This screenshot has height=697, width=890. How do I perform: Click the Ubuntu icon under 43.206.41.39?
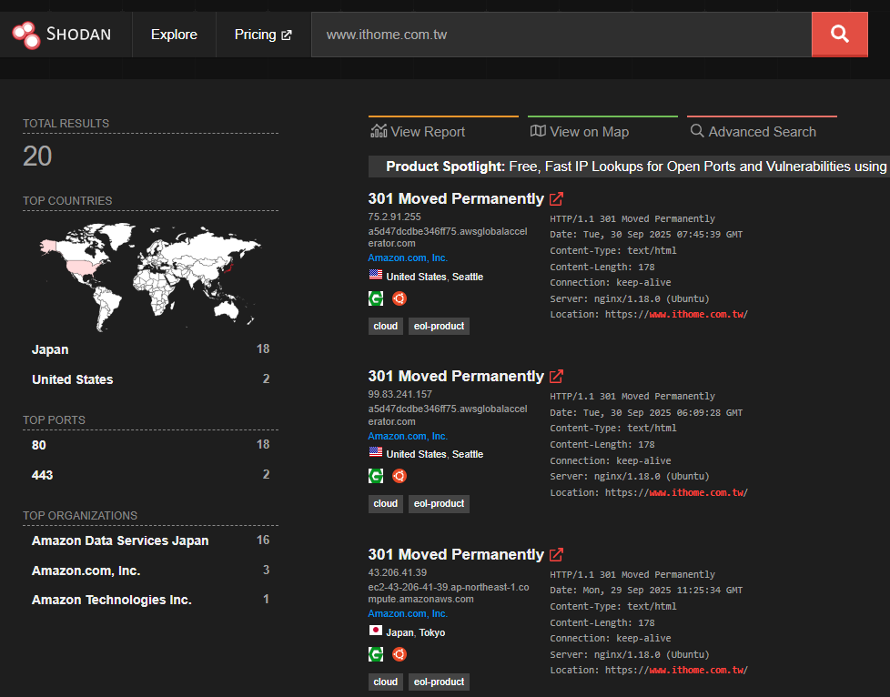pos(399,653)
